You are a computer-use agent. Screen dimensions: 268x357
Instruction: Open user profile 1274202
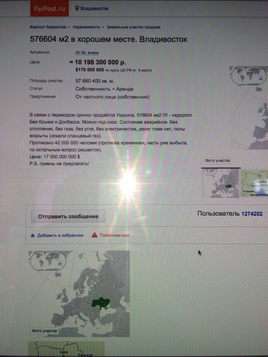252,214
